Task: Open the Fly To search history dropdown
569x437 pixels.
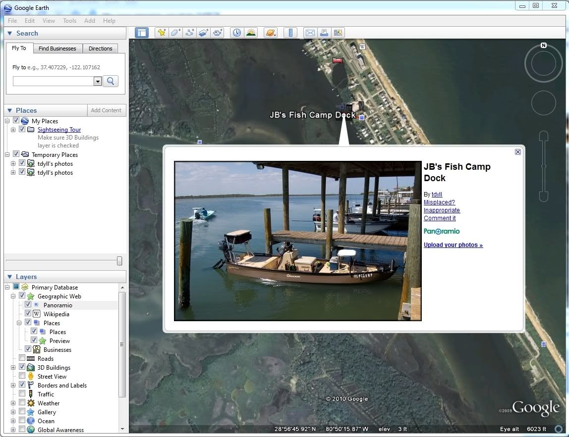Action: (97, 81)
